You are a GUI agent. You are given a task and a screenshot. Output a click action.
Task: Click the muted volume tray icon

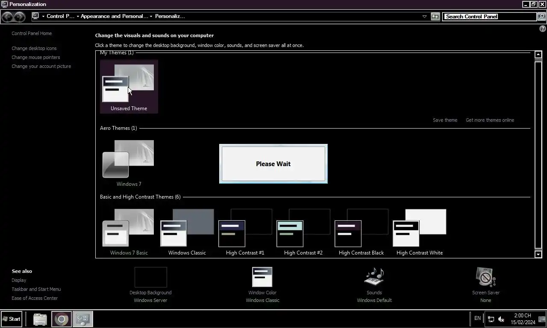[502, 319]
